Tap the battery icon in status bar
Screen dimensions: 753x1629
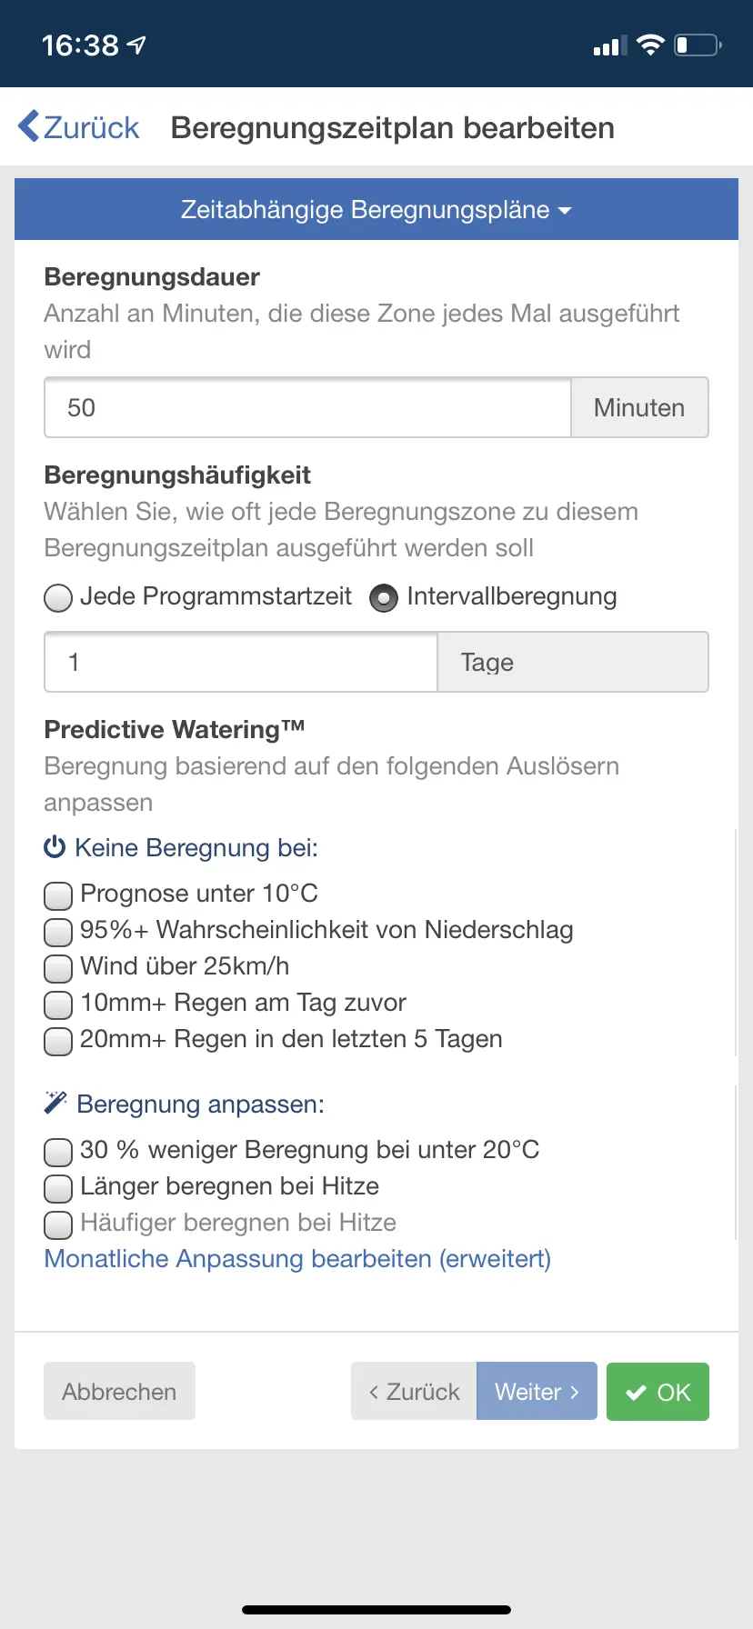pyautogui.click(x=698, y=45)
